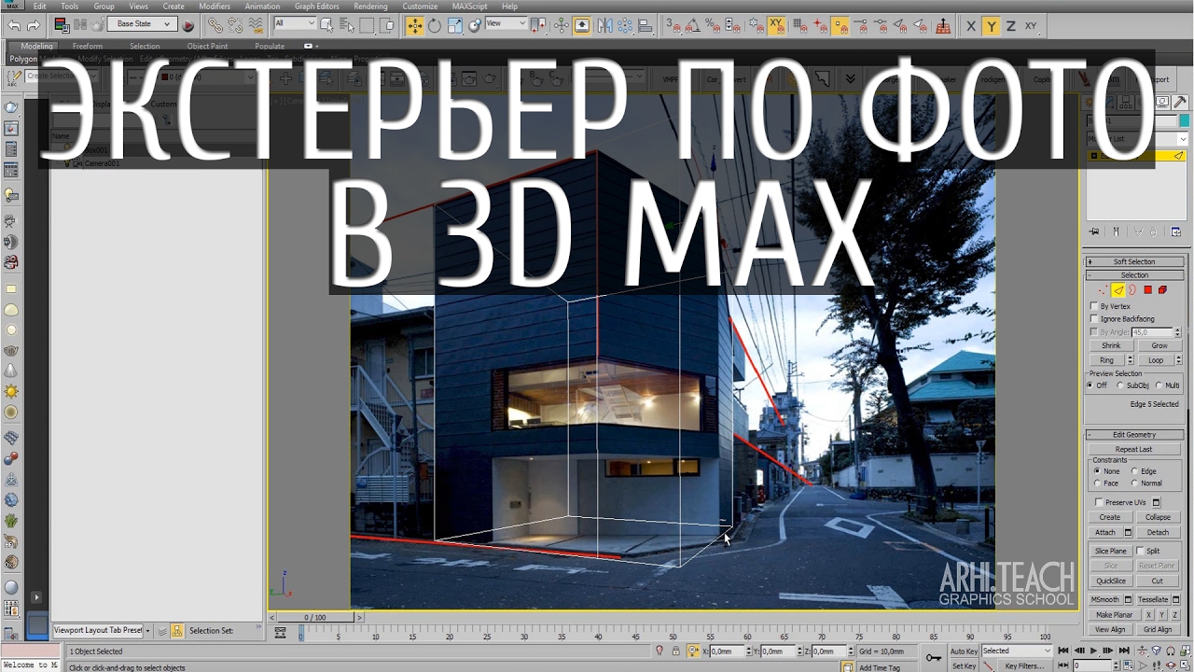Open the Customize menu
This screenshot has width=1194, height=672.
[420, 7]
